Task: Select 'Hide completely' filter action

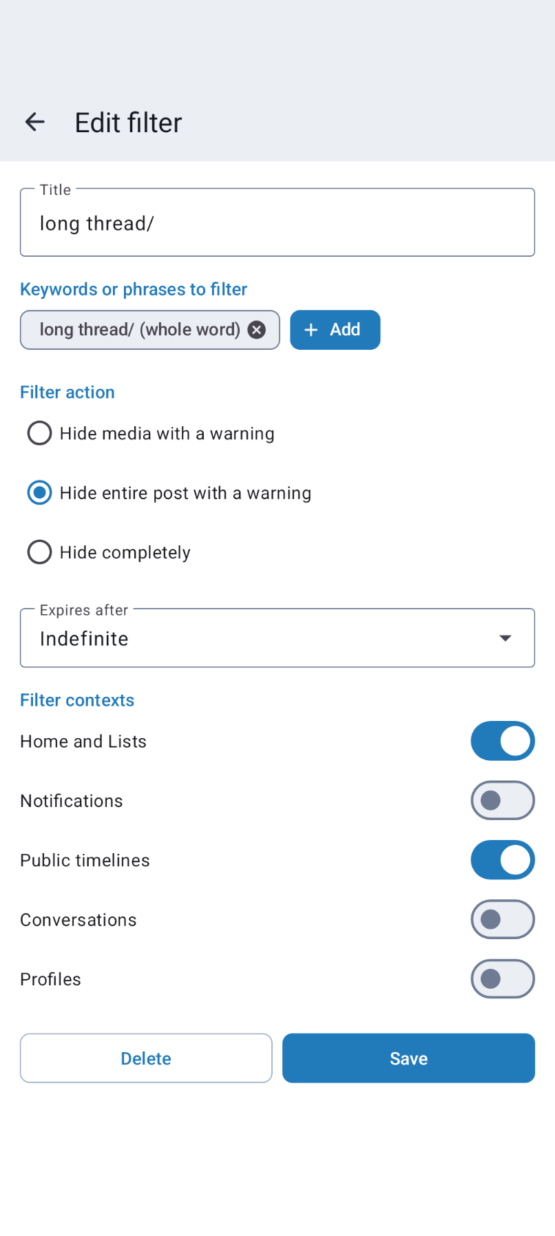Action: 39,552
